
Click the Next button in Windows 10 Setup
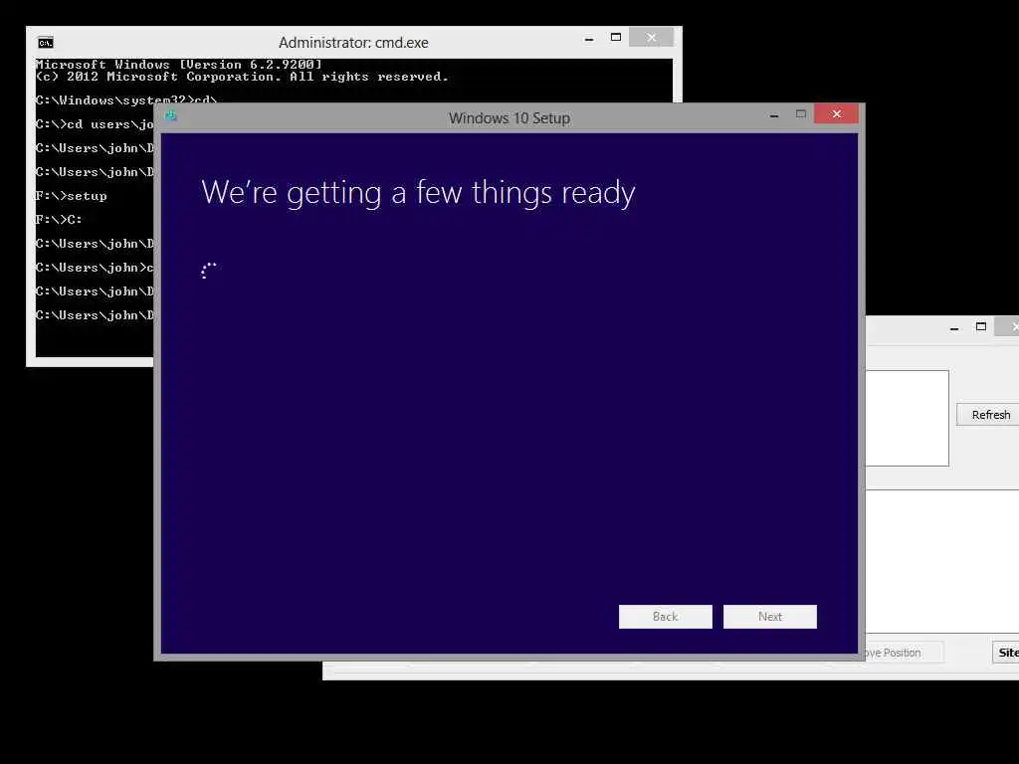(x=769, y=617)
